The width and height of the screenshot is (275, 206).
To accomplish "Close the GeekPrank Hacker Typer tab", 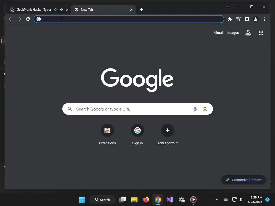I will (x=67, y=10).
